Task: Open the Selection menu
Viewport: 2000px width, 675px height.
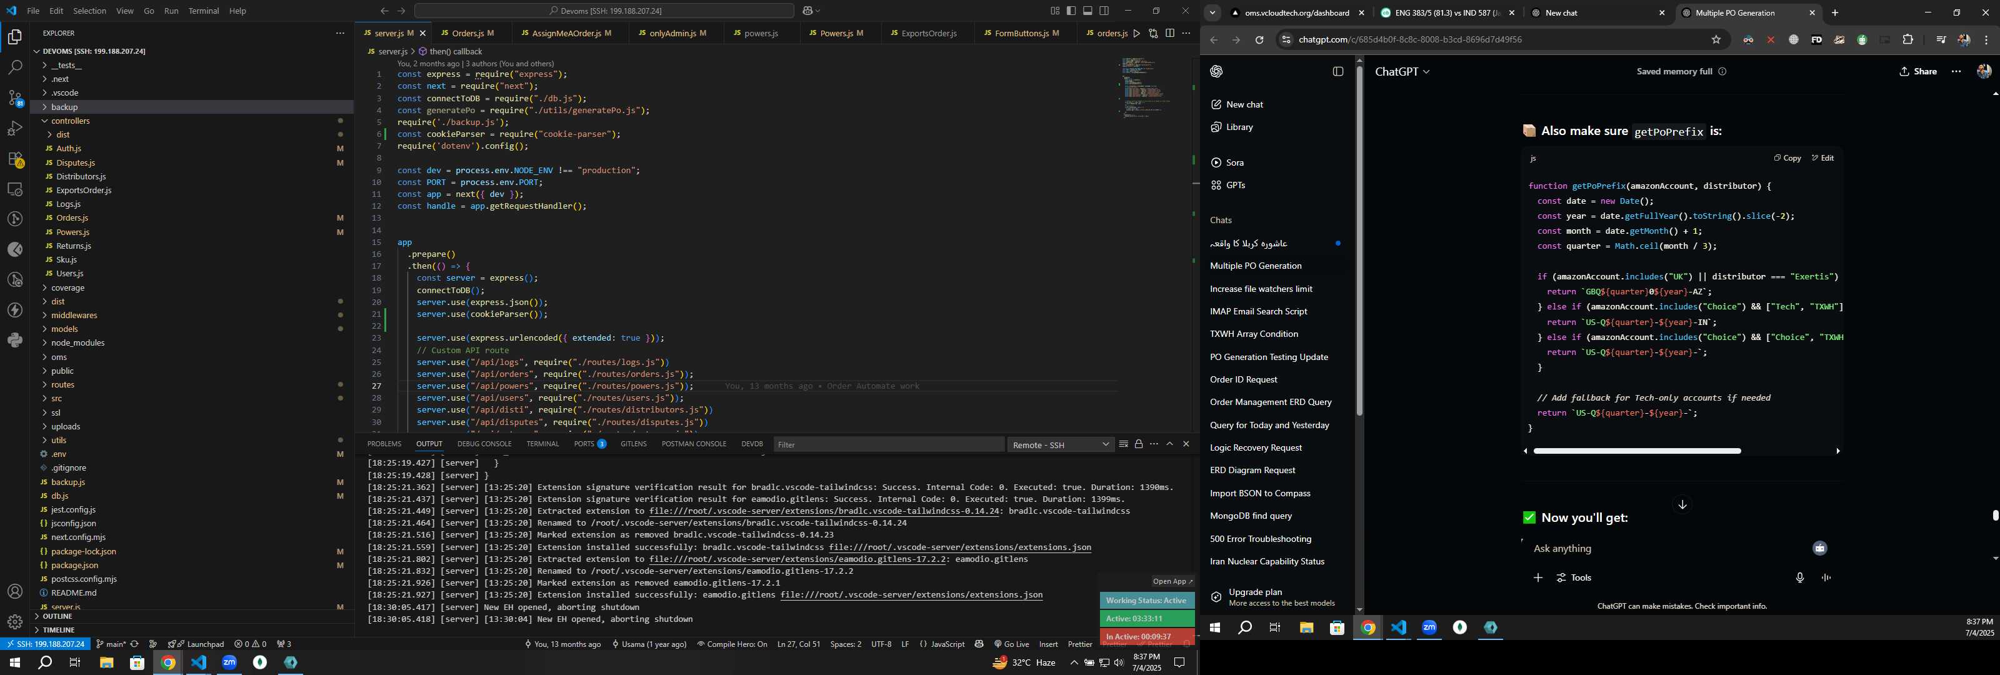Action: (89, 11)
